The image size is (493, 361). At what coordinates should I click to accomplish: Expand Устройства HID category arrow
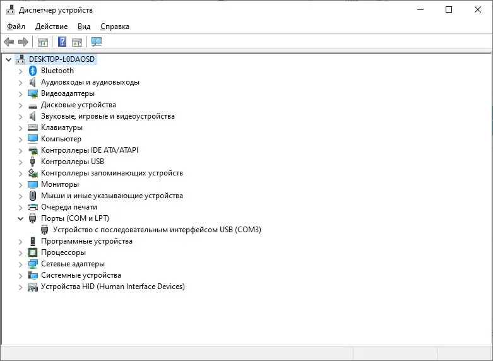[20, 287]
